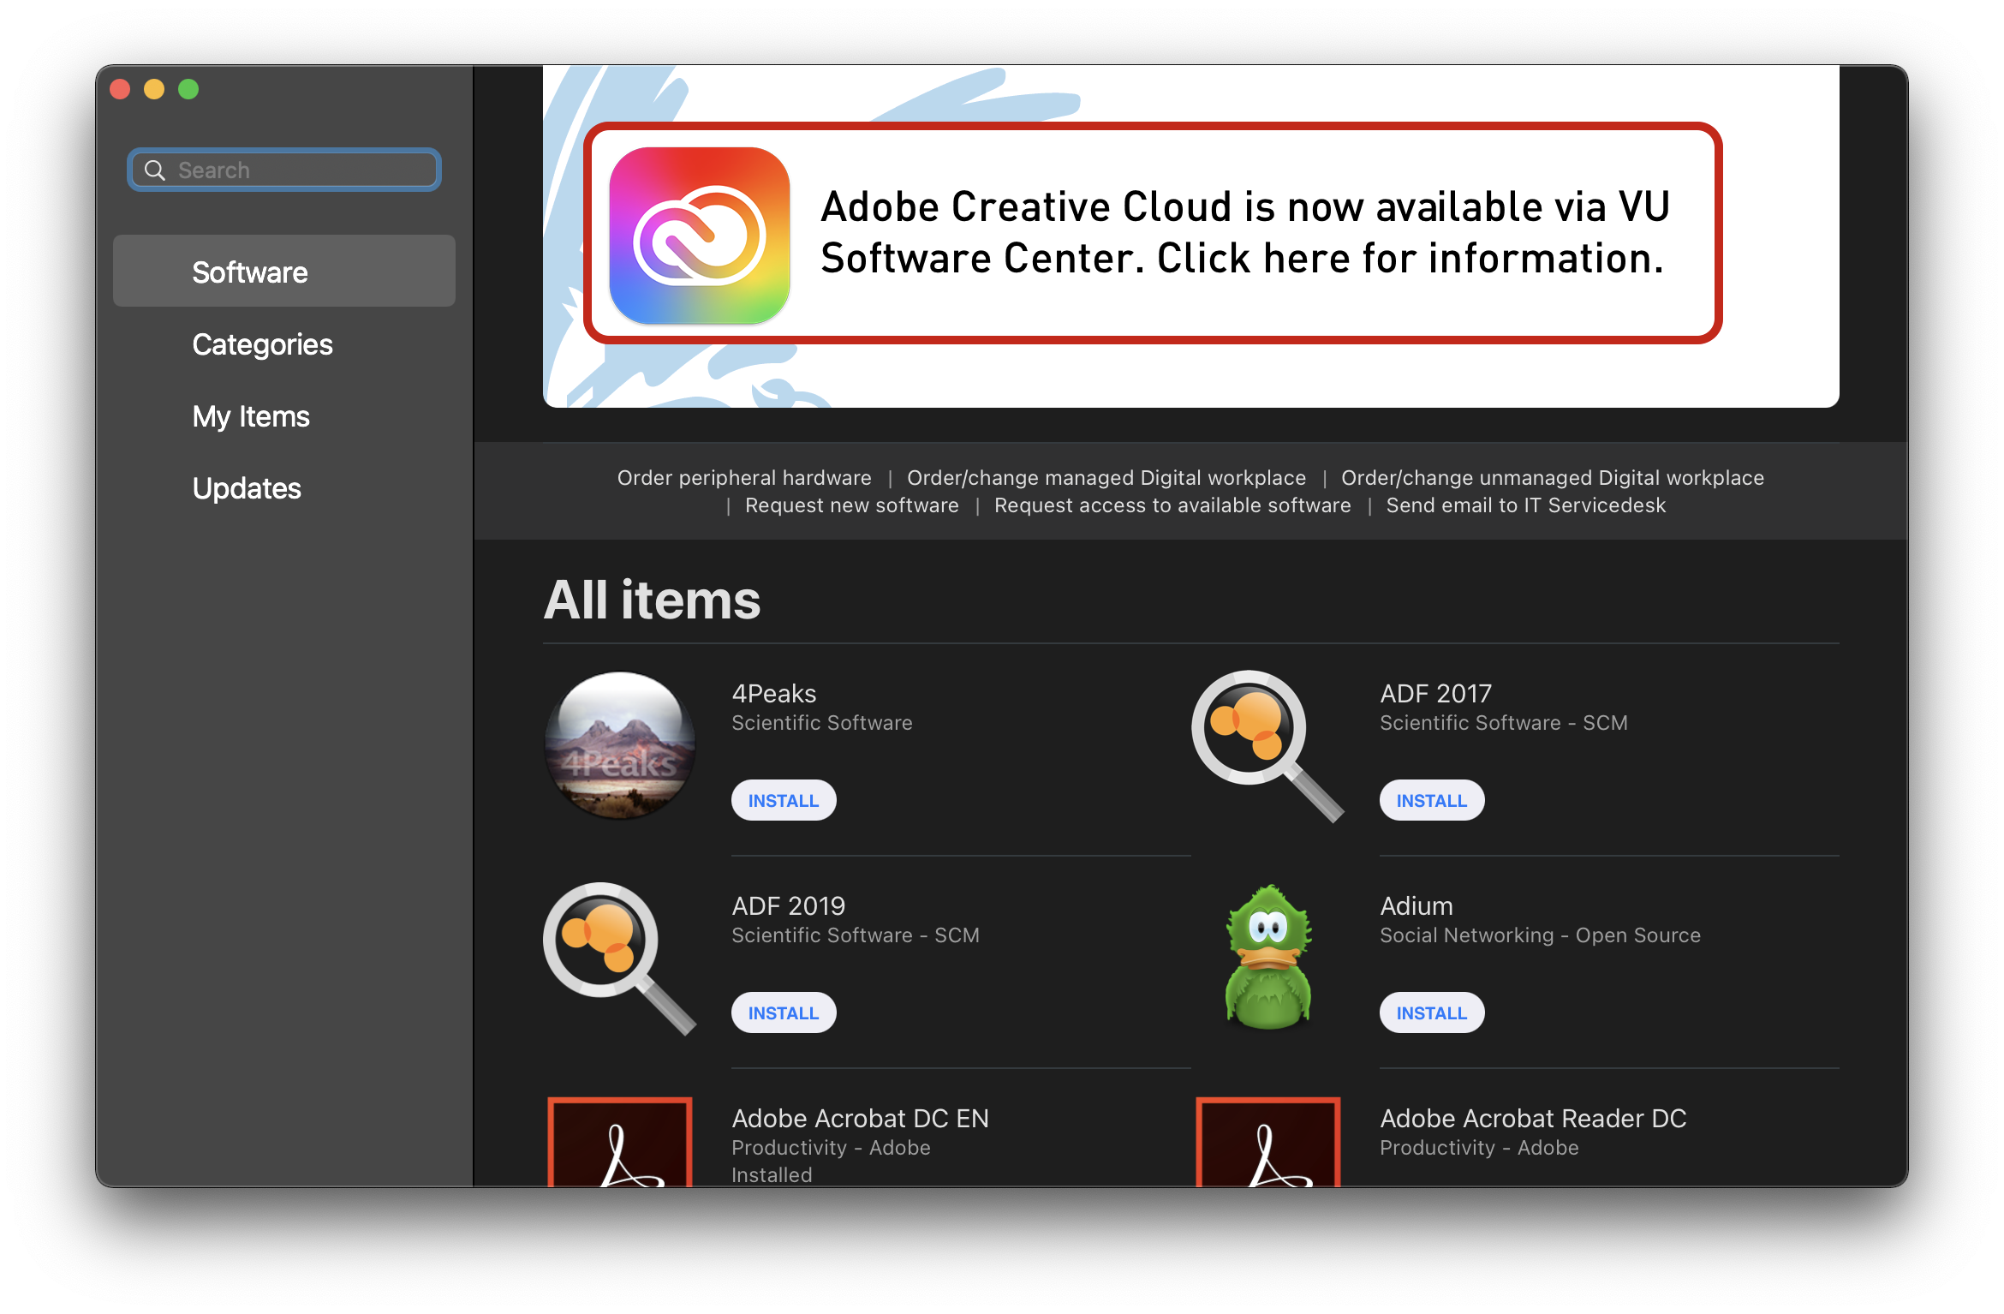Click the yellow minimize window button
This screenshot has width=2004, height=1314.
[154, 89]
